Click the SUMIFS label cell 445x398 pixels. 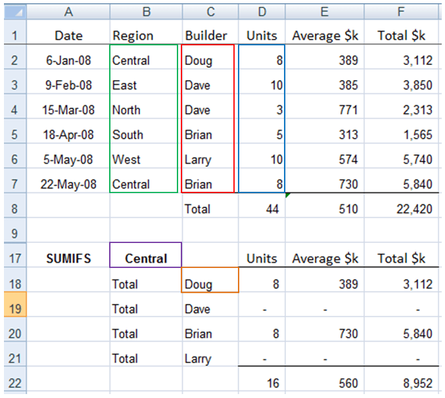click(x=68, y=255)
